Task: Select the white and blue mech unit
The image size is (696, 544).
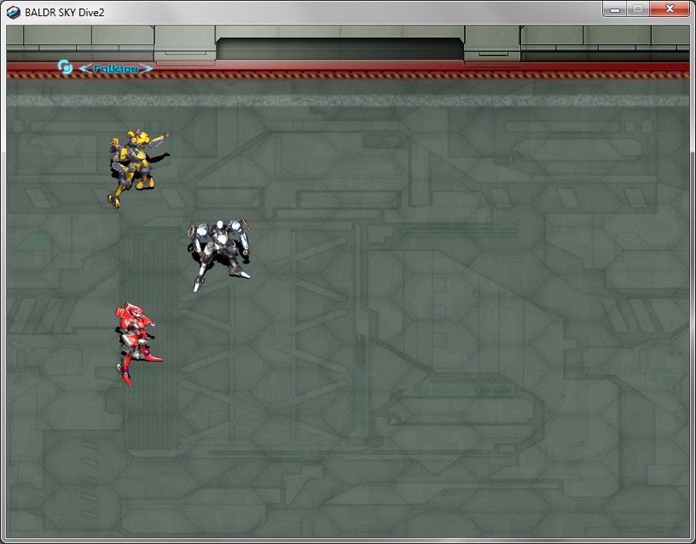Action: pyautogui.click(x=219, y=254)
